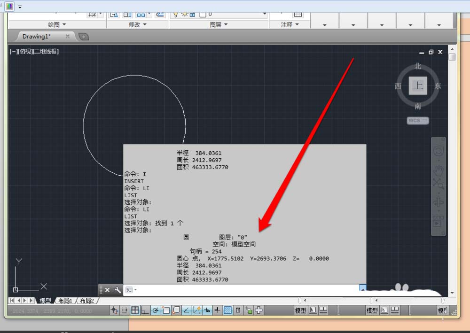
Task: Switch to the 布局2 layout tab
Action: pyautogui.click(x=87, y=301)
